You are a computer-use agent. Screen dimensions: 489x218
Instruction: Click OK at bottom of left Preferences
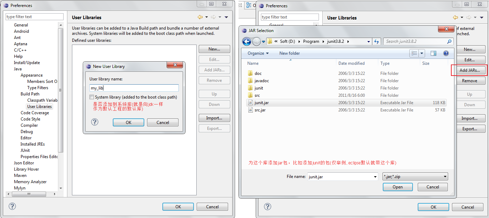click(178, 207)
